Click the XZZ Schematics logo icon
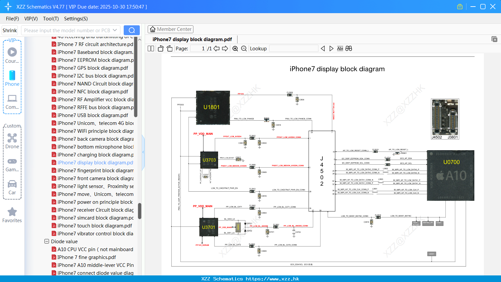501x282 pixels. click(8, 7)
